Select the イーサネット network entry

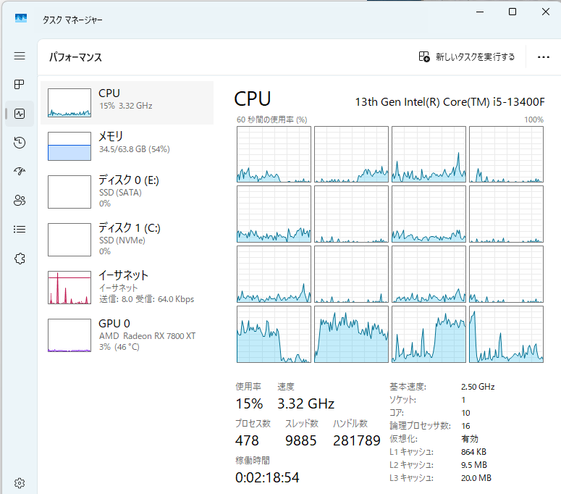(x=130, y=287)
